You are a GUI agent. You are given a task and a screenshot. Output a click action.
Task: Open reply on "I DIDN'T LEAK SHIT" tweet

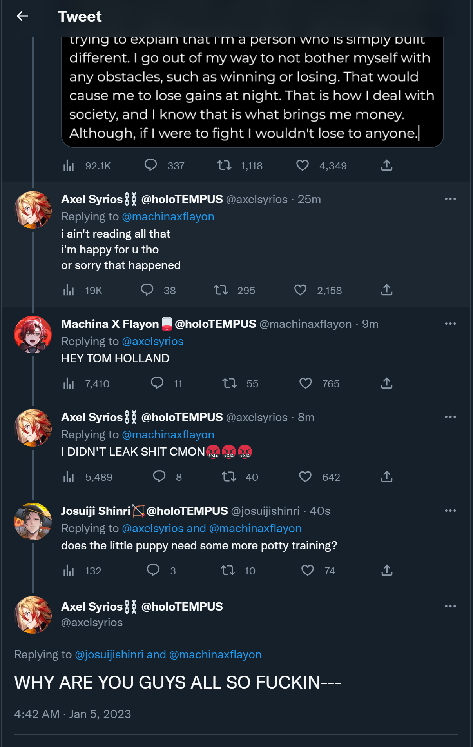[159, 476]
